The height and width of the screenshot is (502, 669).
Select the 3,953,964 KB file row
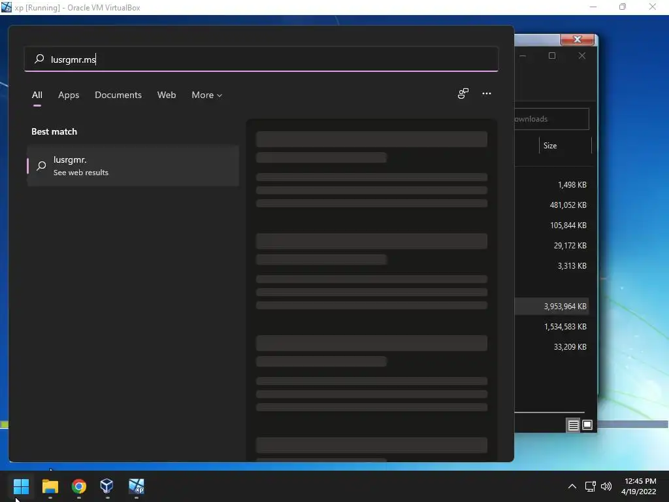tap(551, 307)
